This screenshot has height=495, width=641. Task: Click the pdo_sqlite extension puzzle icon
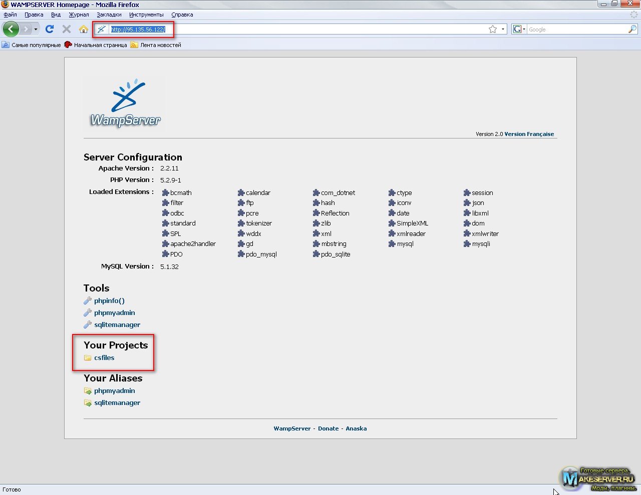(x=316, y=254)
